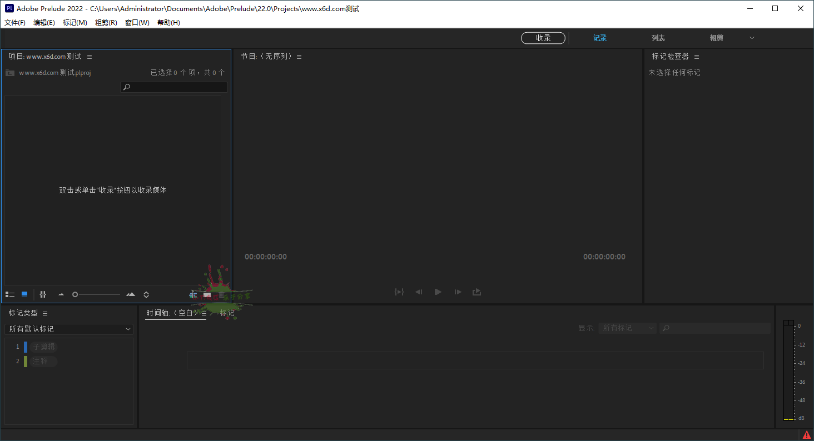Open the search field magnifier in project panel
This screenshot has width=814, height=441.
click(x=126, y=87)
